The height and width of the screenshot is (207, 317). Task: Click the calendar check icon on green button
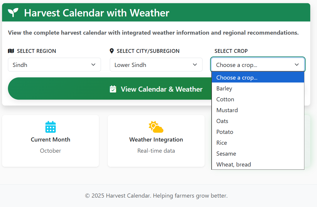(x=113, y=89)
